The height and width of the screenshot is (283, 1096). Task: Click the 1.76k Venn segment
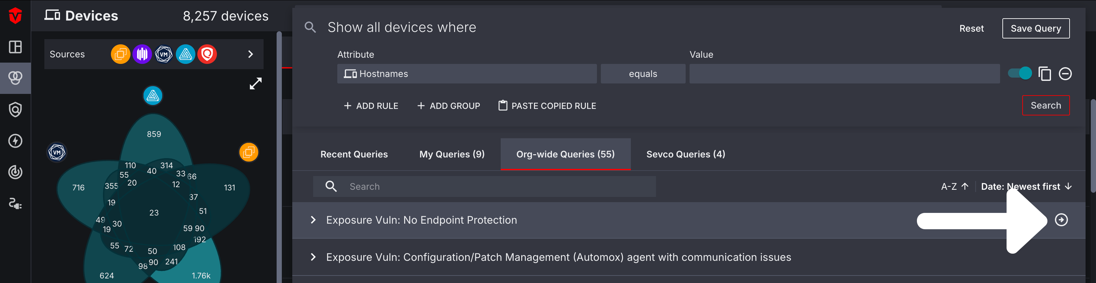201,276
